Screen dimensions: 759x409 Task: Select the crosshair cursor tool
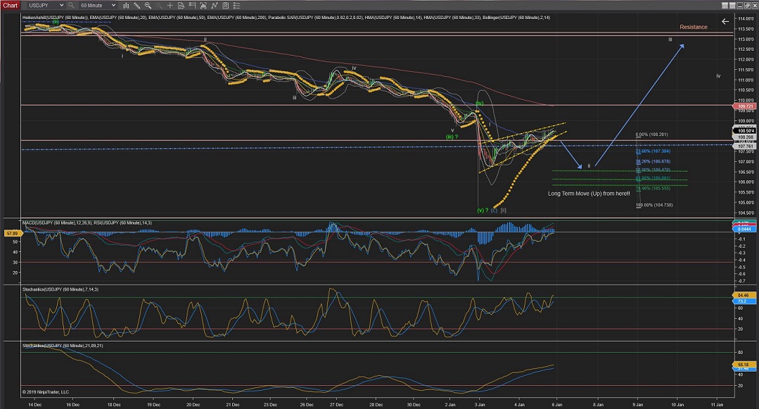tap(170, 6)
